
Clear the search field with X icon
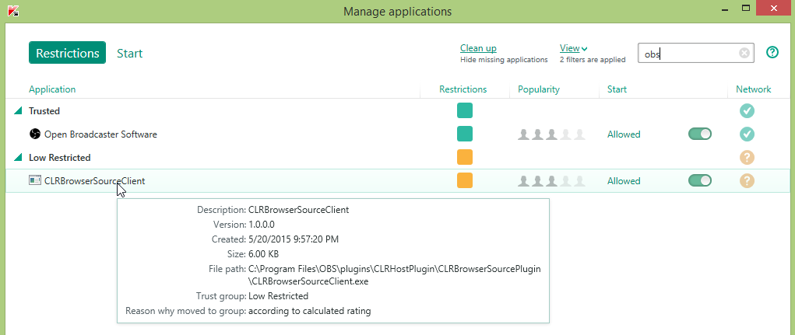744,53
